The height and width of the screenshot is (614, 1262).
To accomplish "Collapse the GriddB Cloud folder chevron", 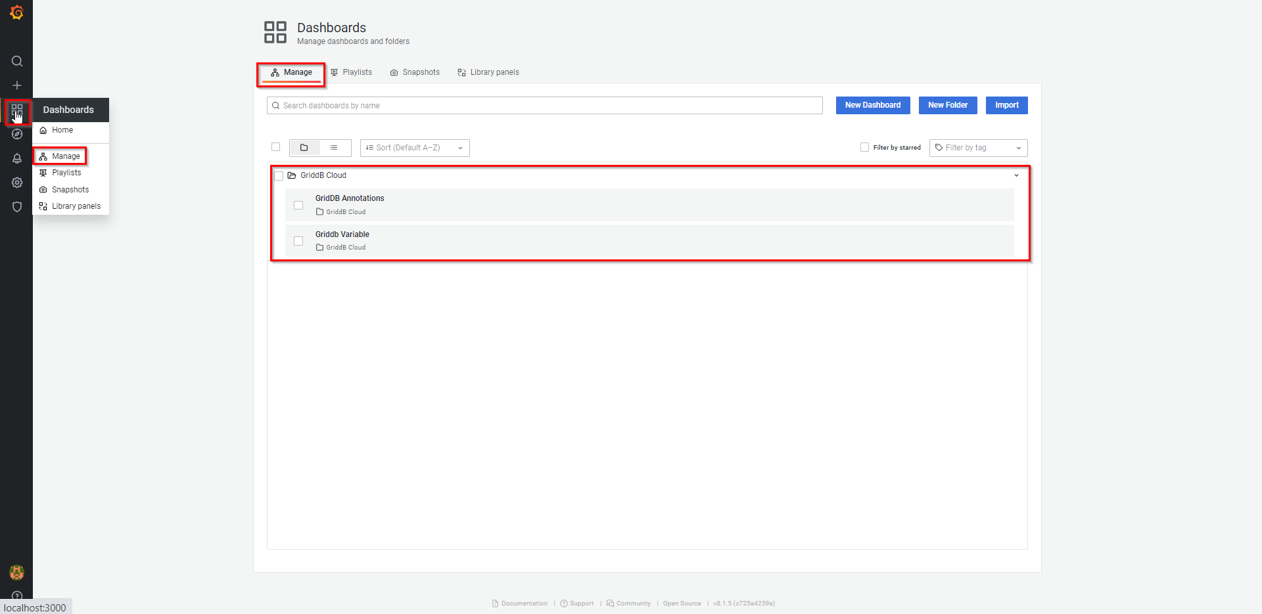I will click(1016, 175).
